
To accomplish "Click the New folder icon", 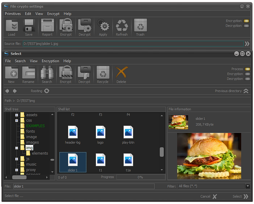I will click(12, 72).
